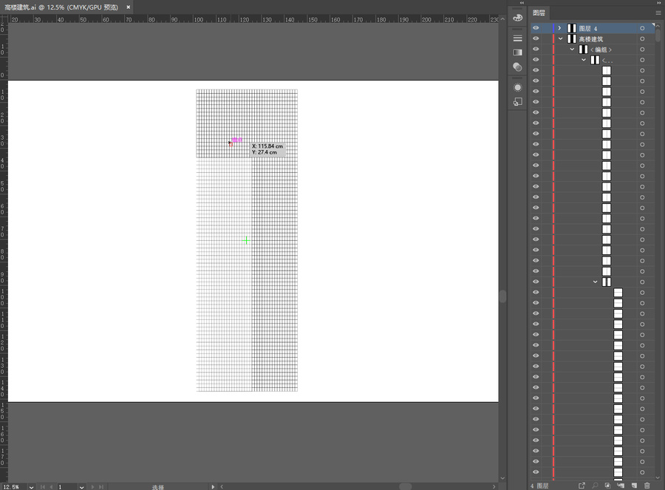Toggle visibility of first path under <... group
Viewport: 665px width, 490px height.
pos(536,70)
